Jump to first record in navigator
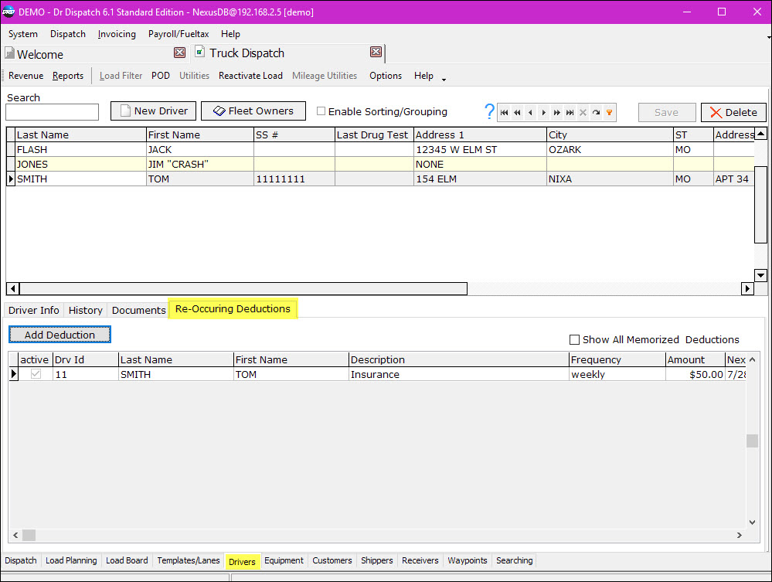The width and height of the screenshot is (772, 582). click(504, 113)
